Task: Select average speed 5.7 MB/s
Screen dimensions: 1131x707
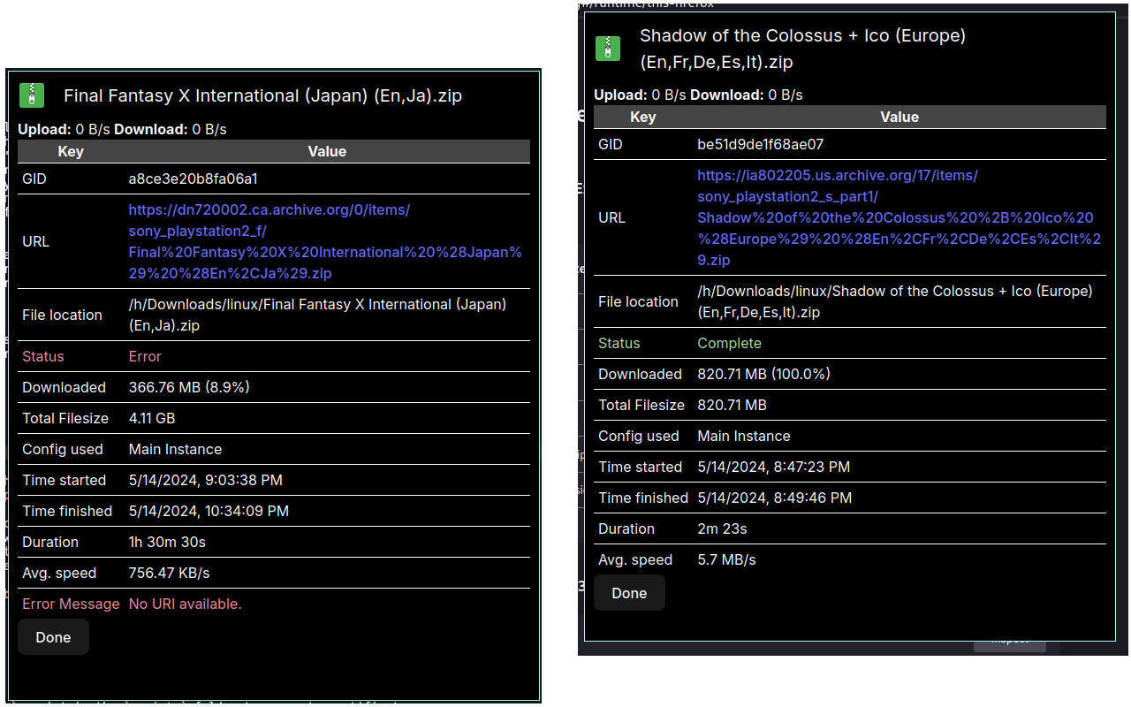Action: pyautogui.click(x=726, y=559)
